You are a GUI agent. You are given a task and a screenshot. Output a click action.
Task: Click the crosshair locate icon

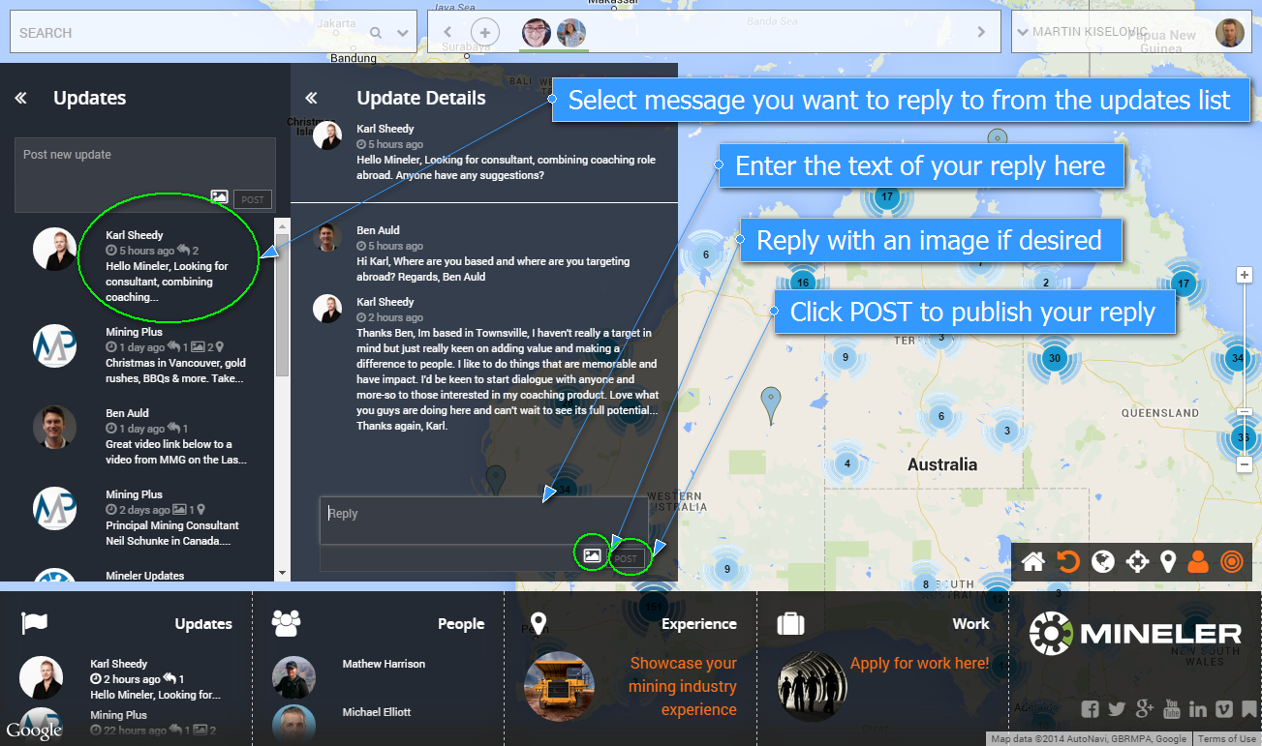tap(1137, 562)
